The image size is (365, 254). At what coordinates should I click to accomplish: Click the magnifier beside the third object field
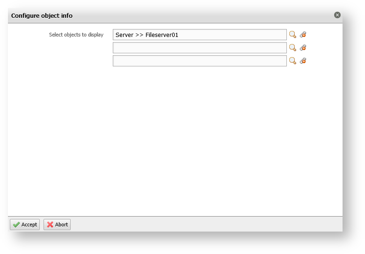[x=292, y=61]
